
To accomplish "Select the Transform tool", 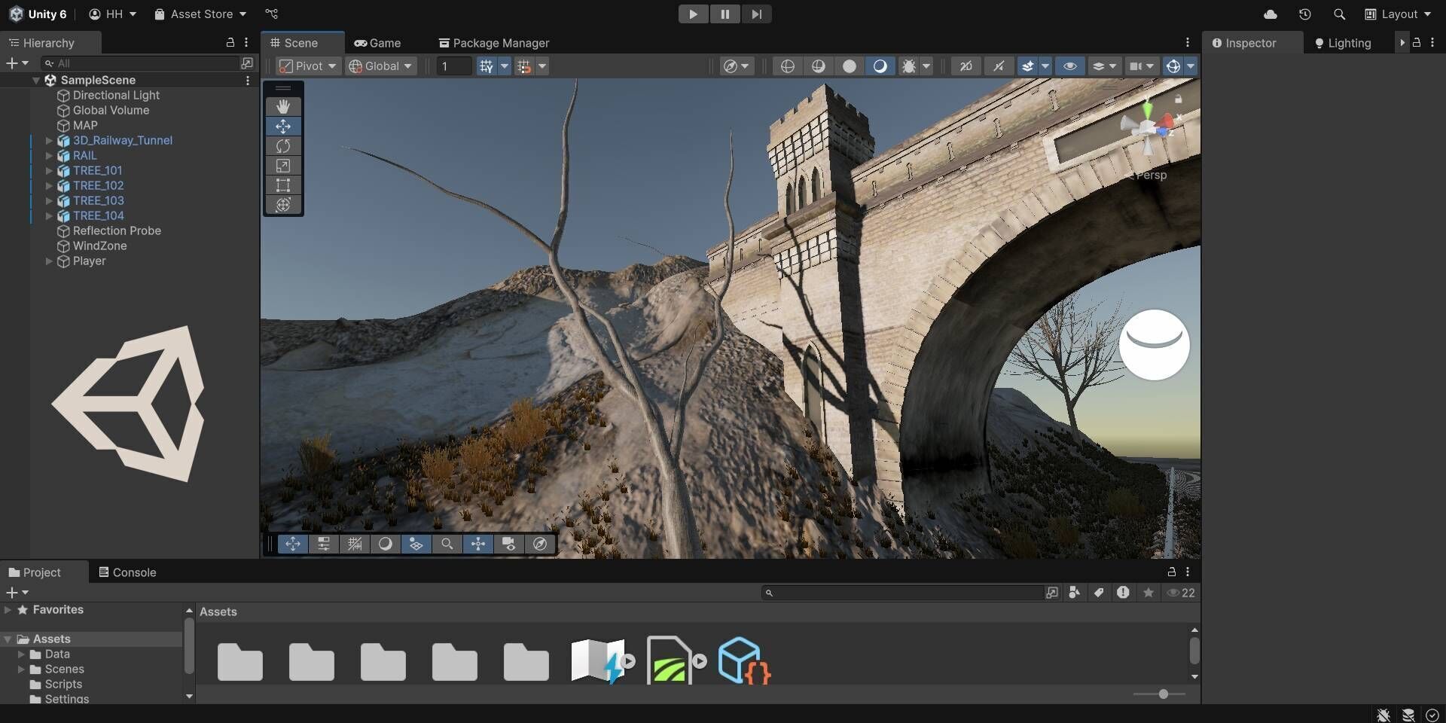I will 283,205.
